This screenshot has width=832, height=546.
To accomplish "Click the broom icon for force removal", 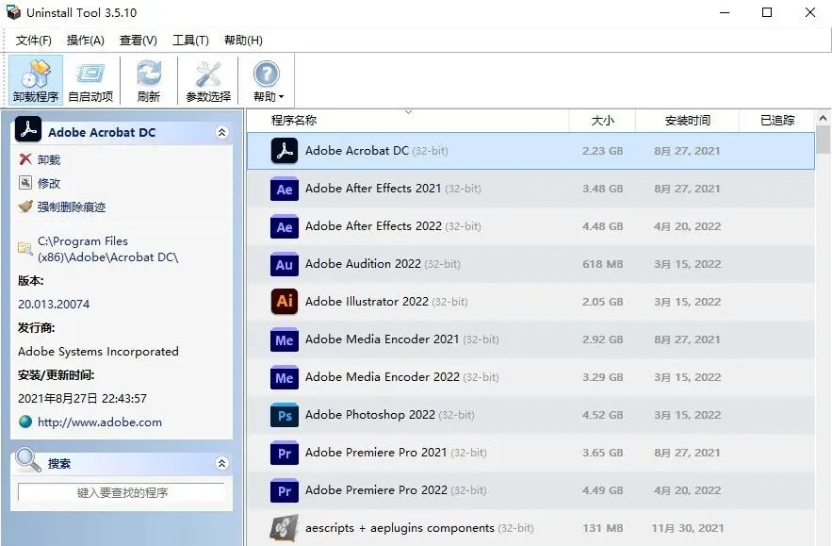I will coord(24,207).
